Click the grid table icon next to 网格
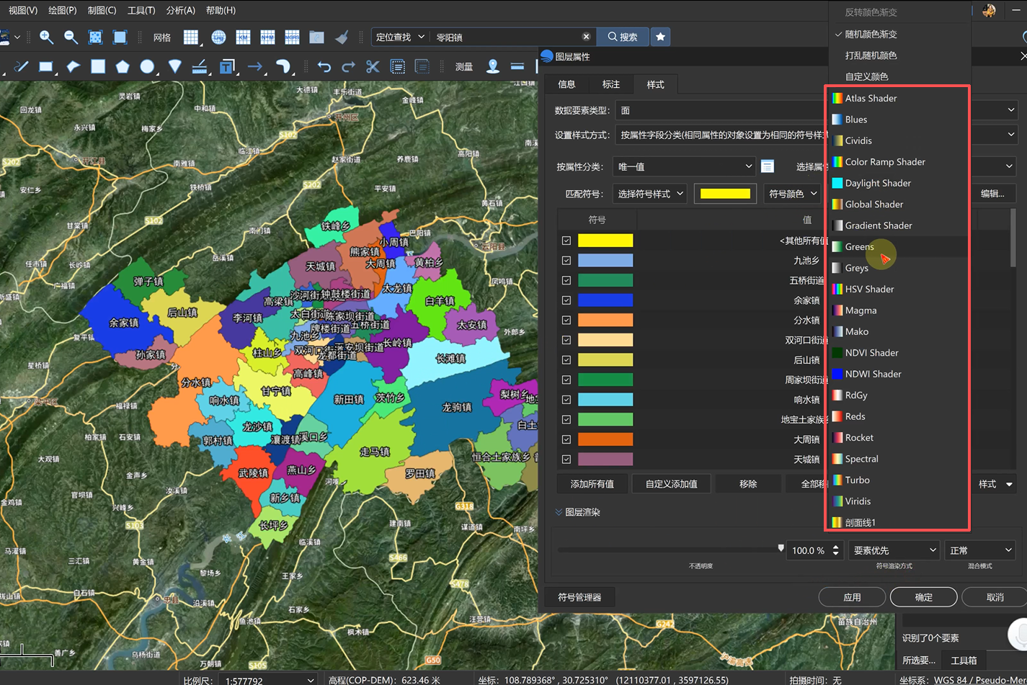1027x685 pixels. tap(191, 37)
